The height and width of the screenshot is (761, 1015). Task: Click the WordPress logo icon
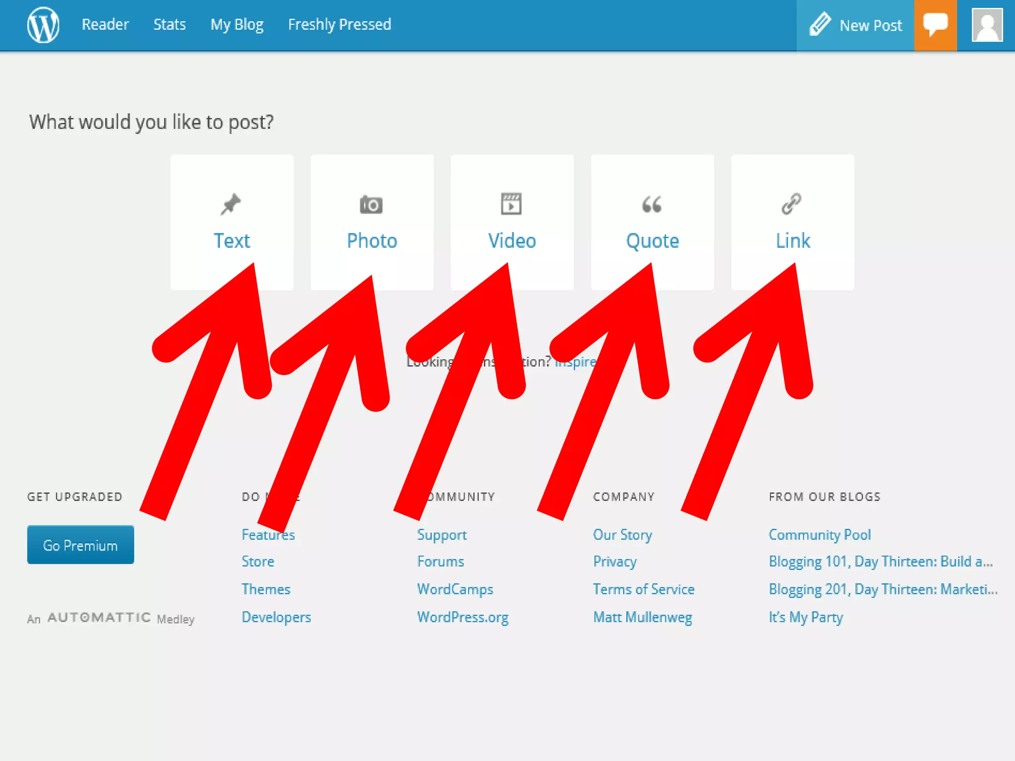43,25
